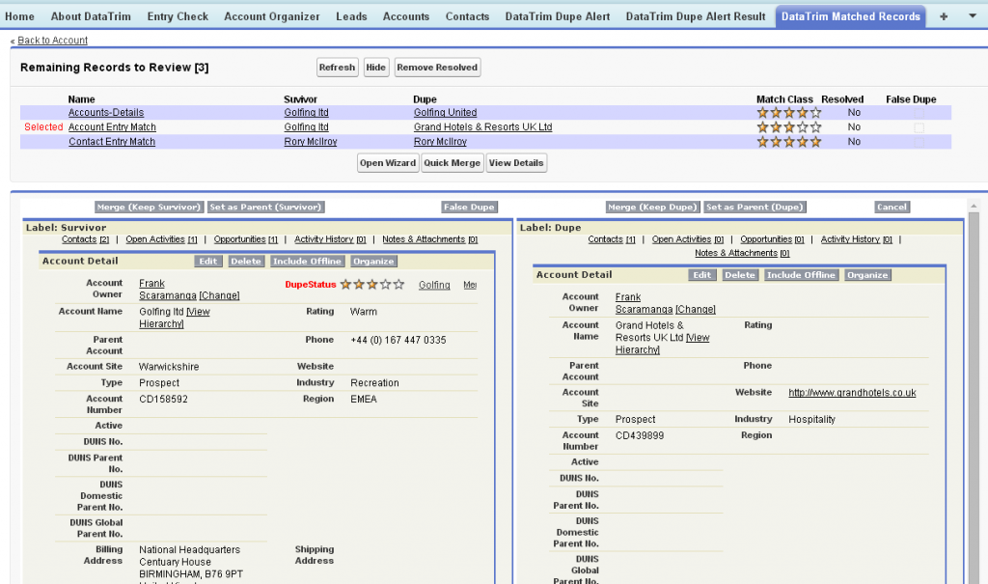
Task: Click star rating of Contact Entry Match row
Action: pyautogui.click(x=788, y=142)
